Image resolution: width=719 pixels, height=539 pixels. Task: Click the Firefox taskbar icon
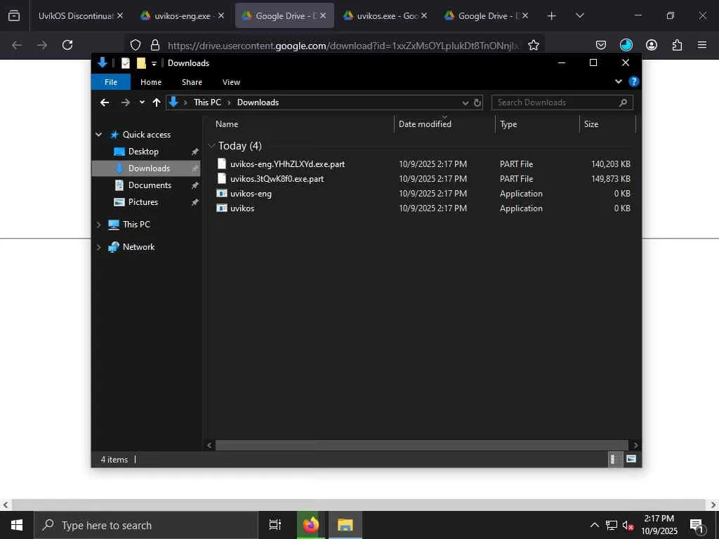tap(311, 525)
